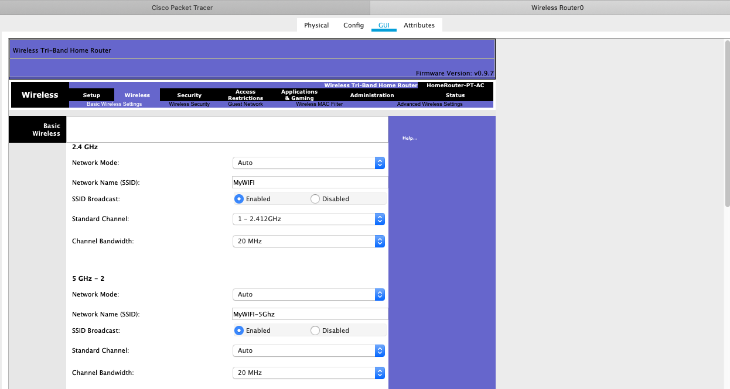This screenshot has height=389, width=730.
Task: Open Access Restrictions menu
Action: click(245, 95)
